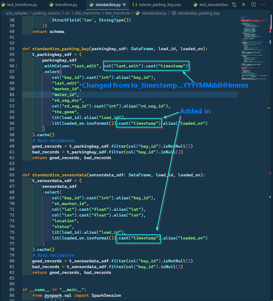Screen dimensions: 273x301
Task: Click sensordata_sdf on line 67
Action: tap(59, 186)
